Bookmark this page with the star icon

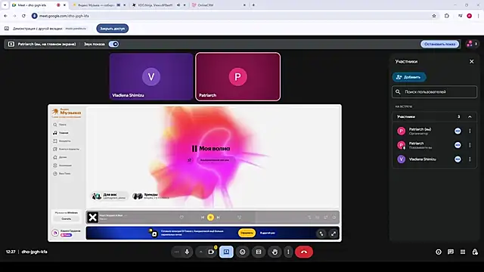pos(434,16)
